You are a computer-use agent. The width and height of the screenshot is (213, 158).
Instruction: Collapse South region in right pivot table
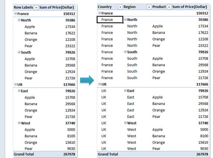tap(125, 52)
